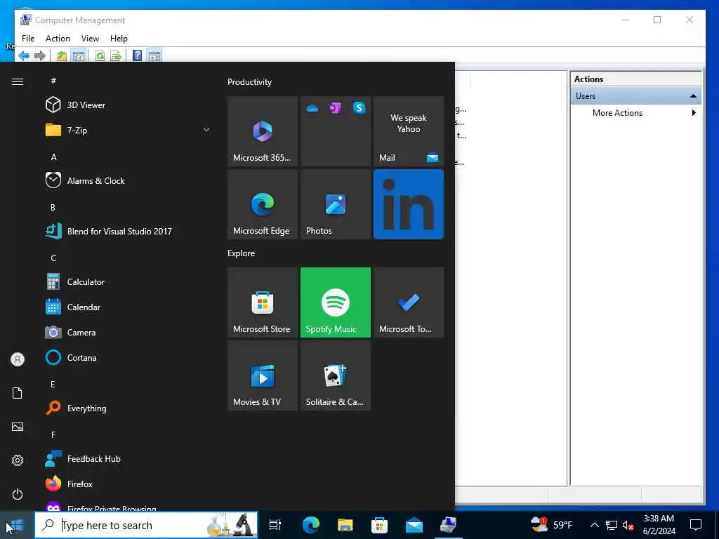Expand the 7-Zip folder chevron
Image resolution: width=719 pixels, height=539 pixels.
(206, 130)
